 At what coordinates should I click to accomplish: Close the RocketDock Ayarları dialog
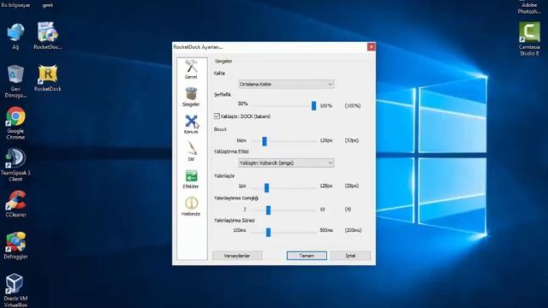pos(371,46)
